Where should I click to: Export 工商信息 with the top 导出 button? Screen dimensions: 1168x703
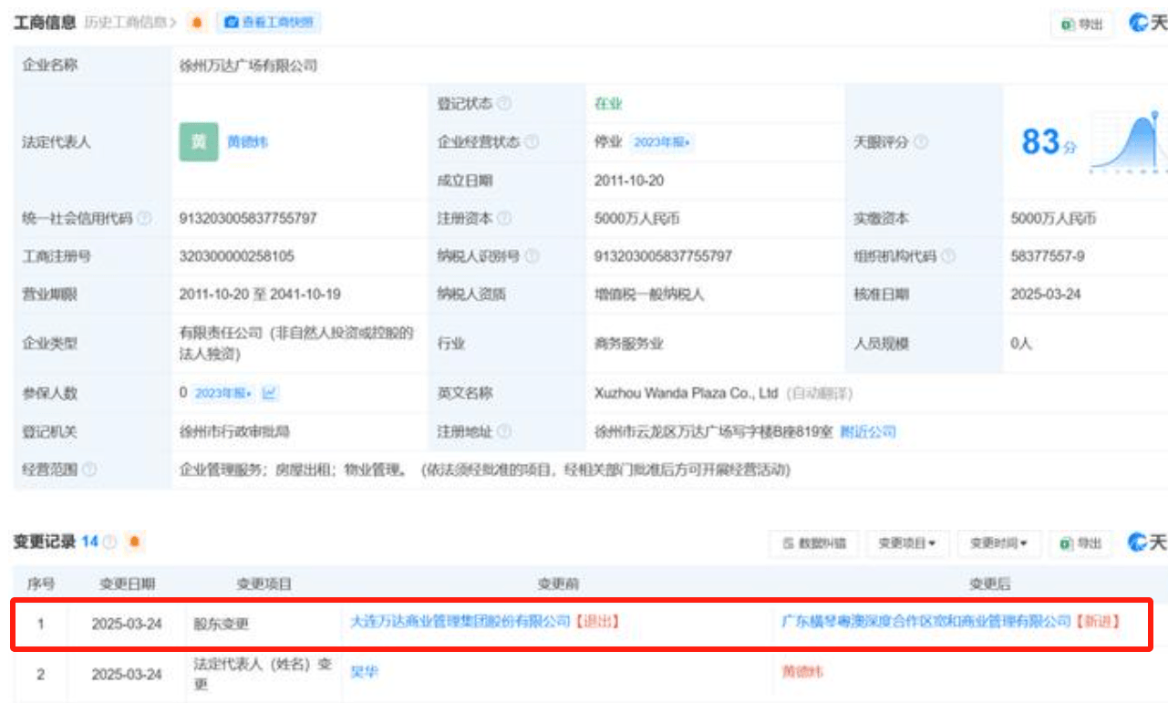click(x=1082, y=25)
